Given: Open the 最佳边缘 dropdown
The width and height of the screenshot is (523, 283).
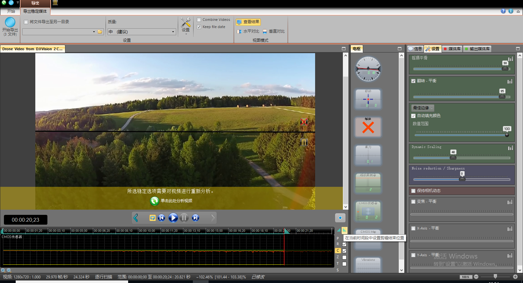Looking at the screenshot, I should click(x=423, y=108).
